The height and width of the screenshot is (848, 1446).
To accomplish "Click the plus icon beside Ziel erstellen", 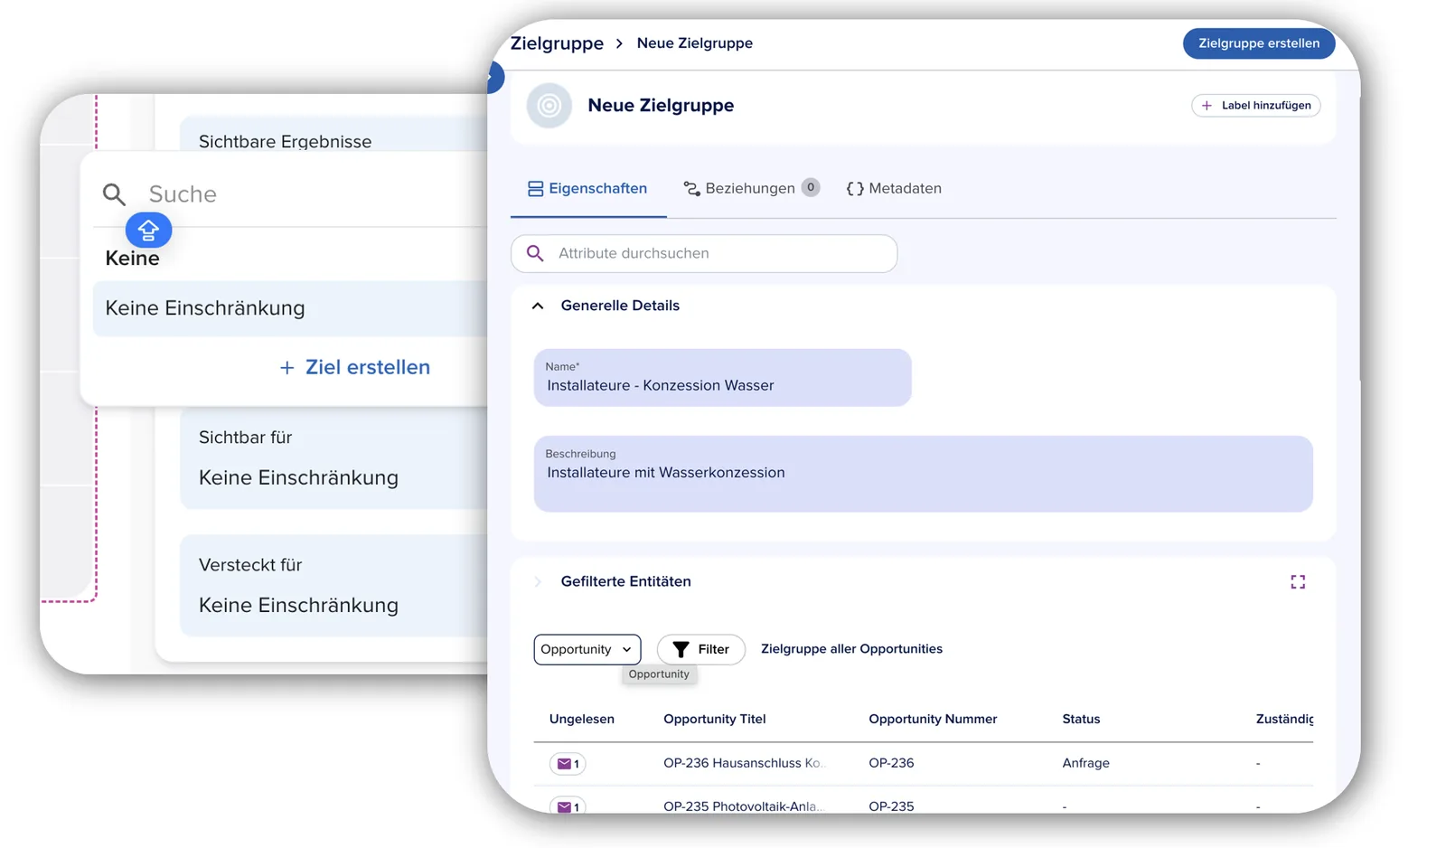I will click(286, 368).
